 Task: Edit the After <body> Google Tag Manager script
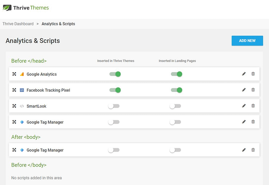[x=244, y=150]
